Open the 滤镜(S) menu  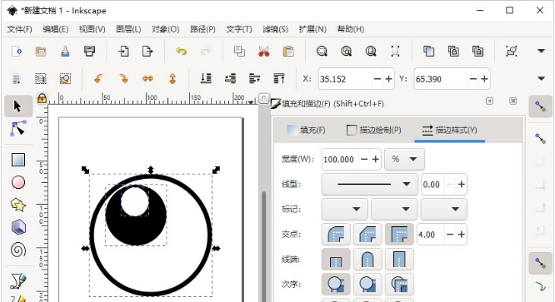tap(275, 29)
